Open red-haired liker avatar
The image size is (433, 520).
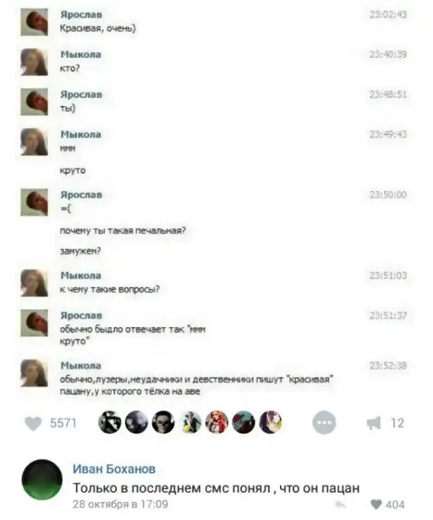tap(216, 422)
